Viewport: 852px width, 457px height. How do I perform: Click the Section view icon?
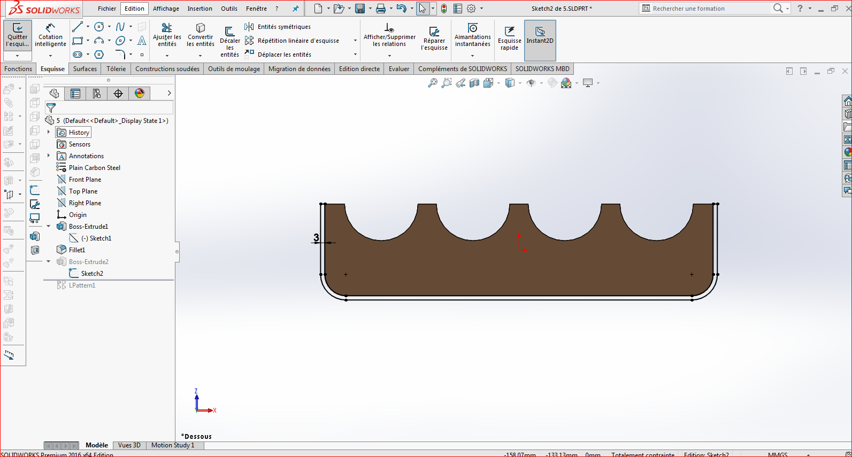point(474,83)
